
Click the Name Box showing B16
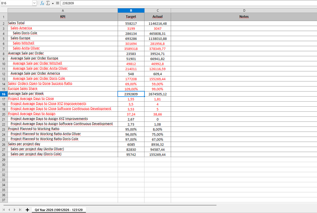[x=16, y=3]
